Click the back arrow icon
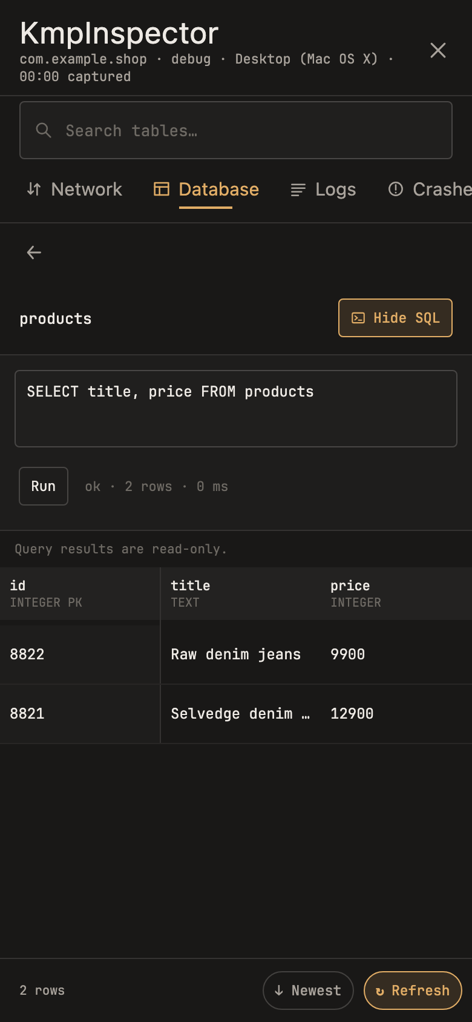Viewport: 472px width, 1022px height. click(34, 252)
